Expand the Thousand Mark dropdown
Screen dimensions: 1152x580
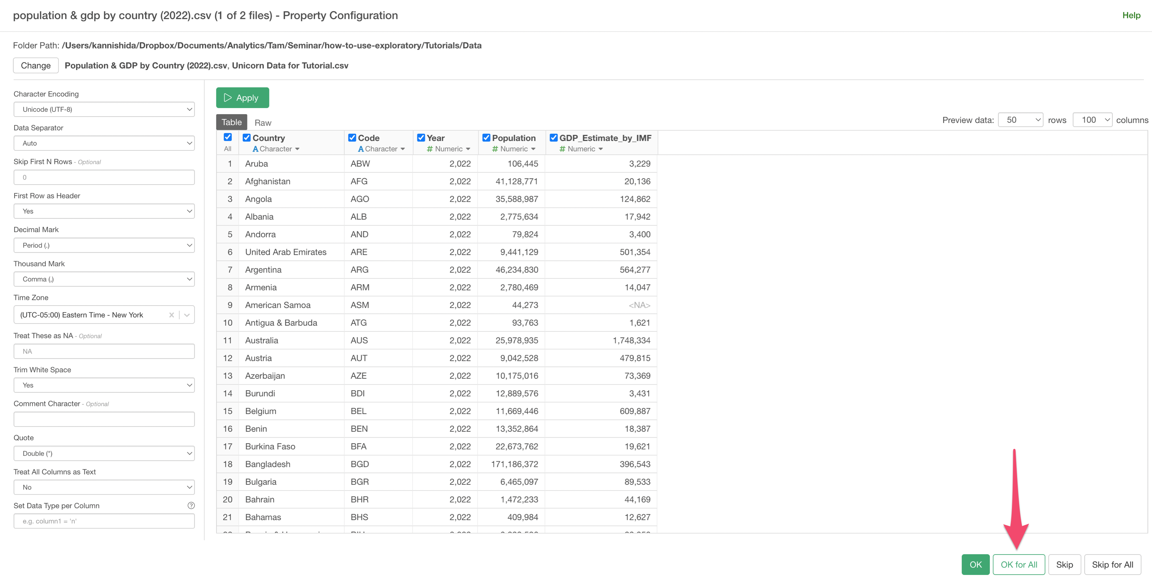click(104, 279)
